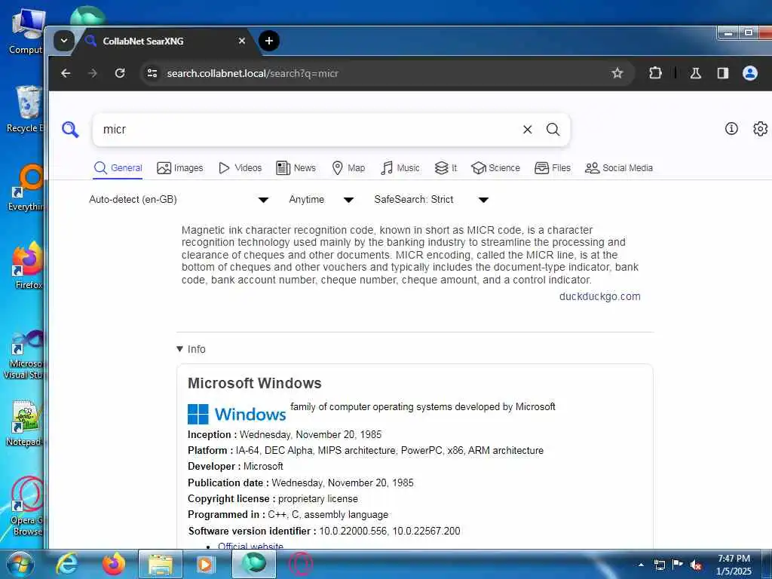Select the Firefox desktop shortcut
Image resolution: width=772 pixels, height=579 pixels.
click(28, 266)
